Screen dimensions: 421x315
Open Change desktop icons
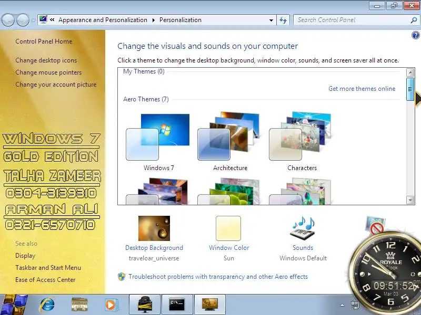[x=46, y=60]
